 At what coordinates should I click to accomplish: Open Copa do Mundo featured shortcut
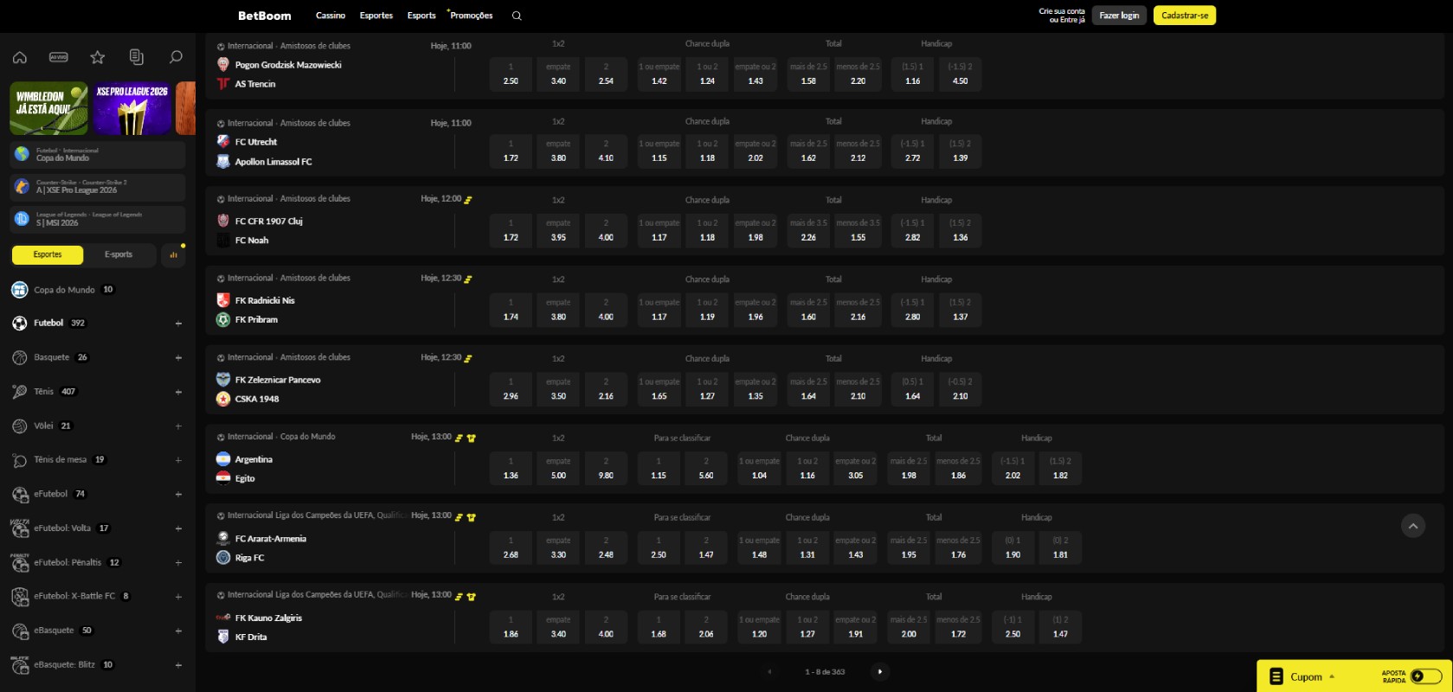pyautogui.click(x=97, y=155)
